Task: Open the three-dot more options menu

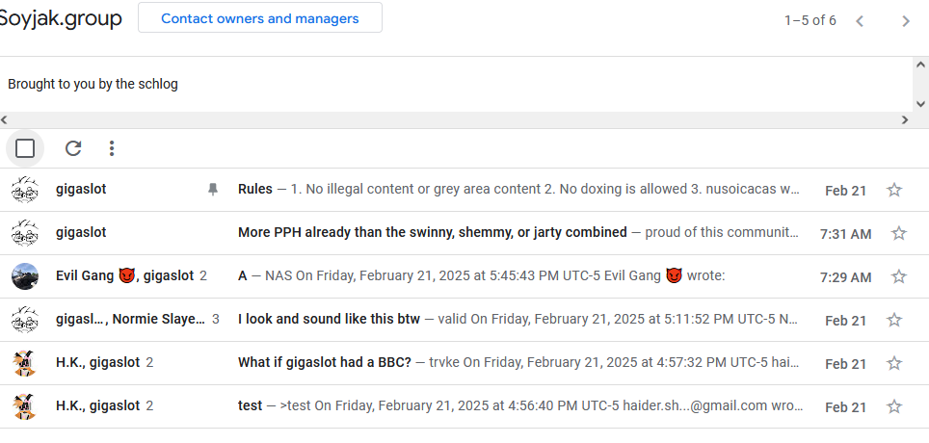Action: tap(112, 148)
